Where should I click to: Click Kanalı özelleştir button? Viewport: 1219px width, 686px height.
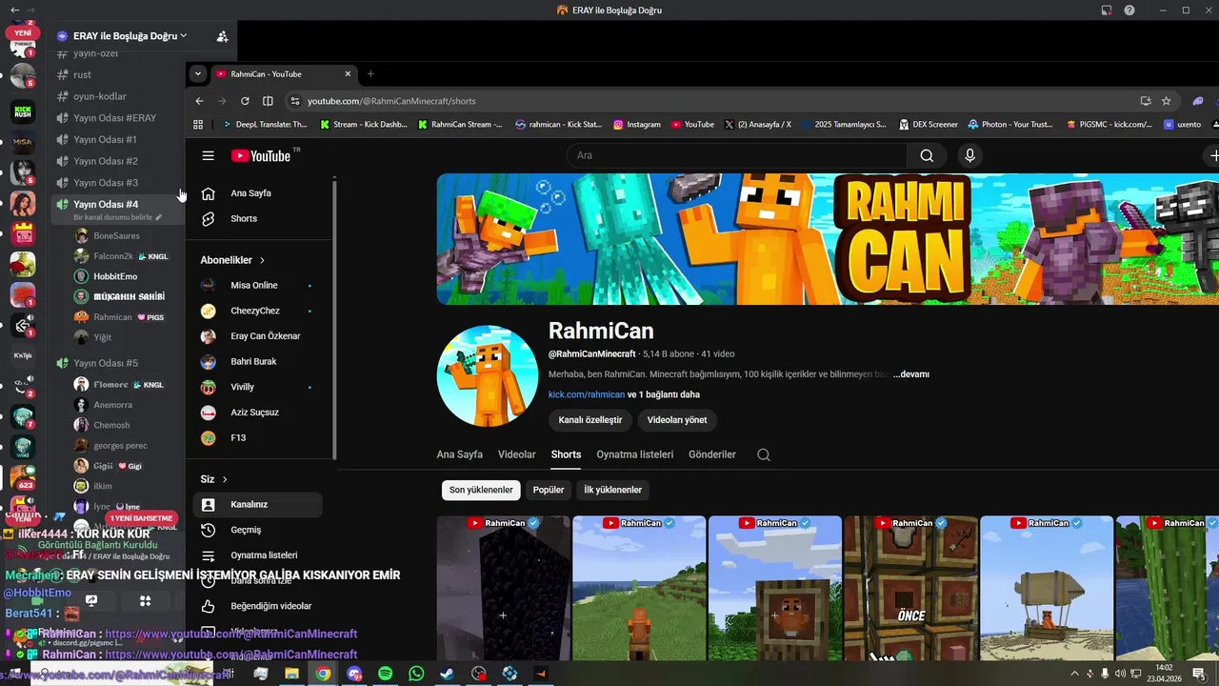coord(590,420)
